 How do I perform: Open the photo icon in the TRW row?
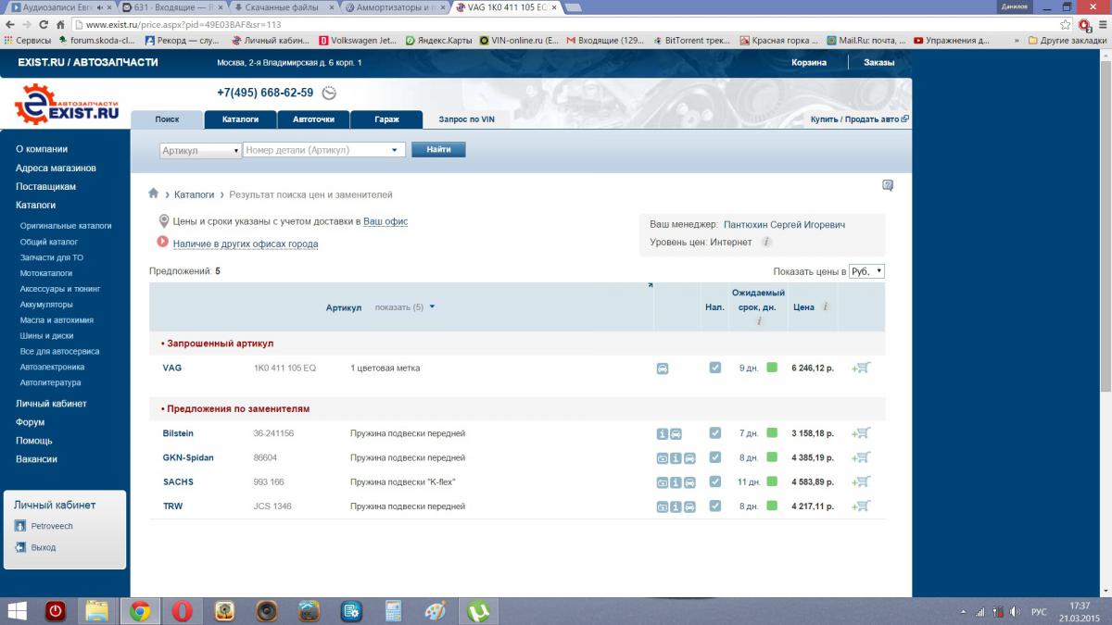click(x=663, y=506)
